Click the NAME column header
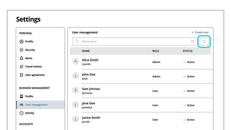 coord(86,51)
